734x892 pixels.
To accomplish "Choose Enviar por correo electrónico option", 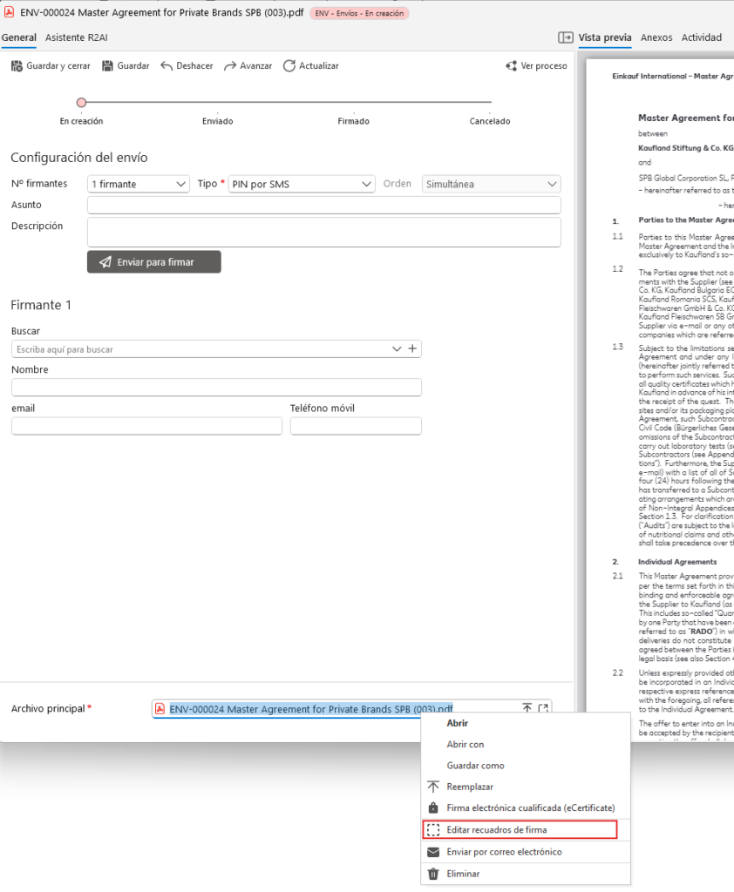I will pyautogui.click(x=504, y=852).
